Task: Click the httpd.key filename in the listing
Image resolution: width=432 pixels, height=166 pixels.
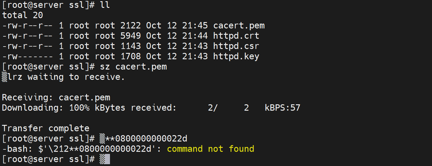Action: click(x=236, y=57)
